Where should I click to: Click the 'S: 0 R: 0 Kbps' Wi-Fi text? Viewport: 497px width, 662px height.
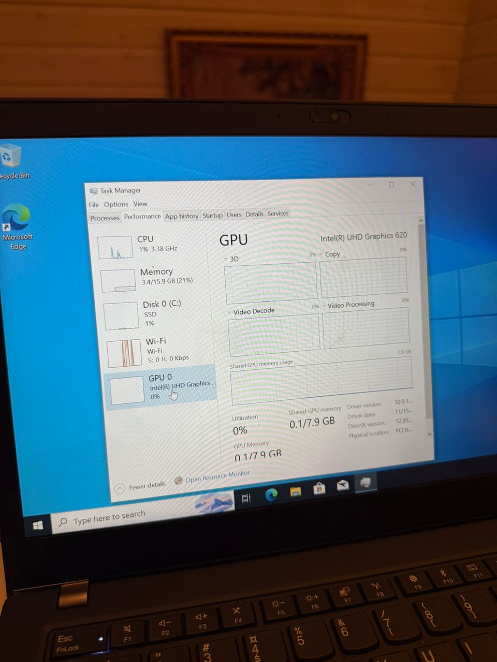tap(168, 358)
